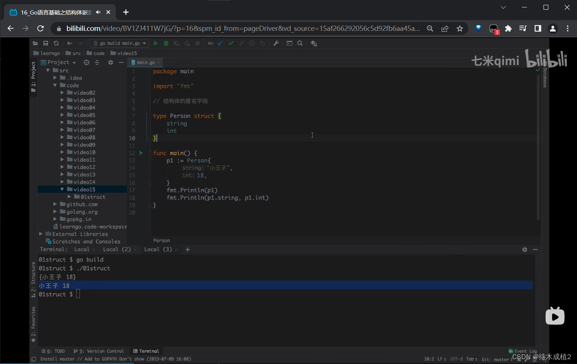This screenshot has width=577, height=364.
Task: Click the run gutter arrow beside func main
Action: coord(141,153)
